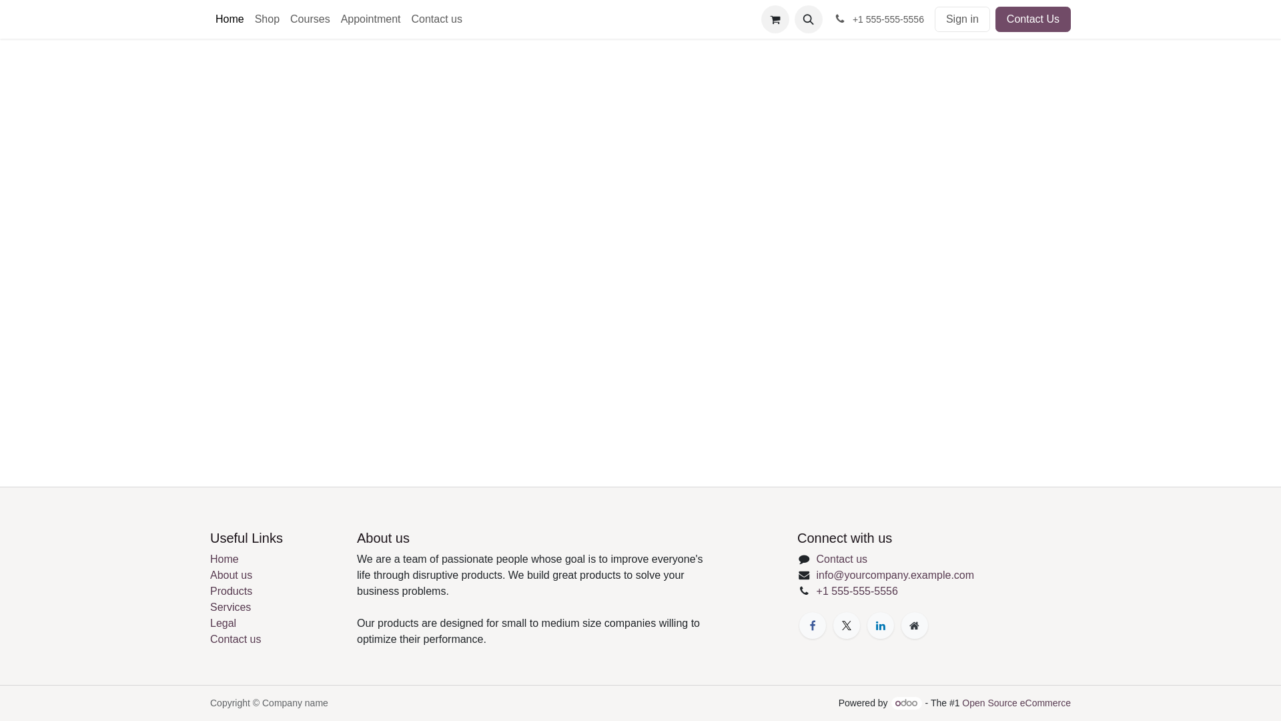Open the Shop menu item

tap(267, 19)
